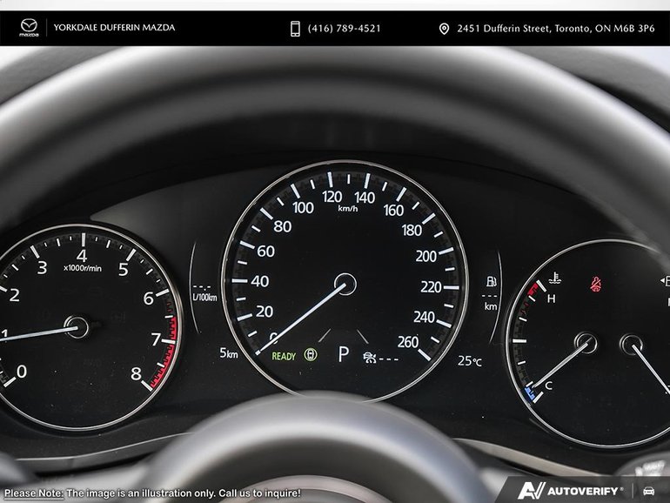Click the 5 km odometer reading
This screenshot has height=503, width=670.
229,353
